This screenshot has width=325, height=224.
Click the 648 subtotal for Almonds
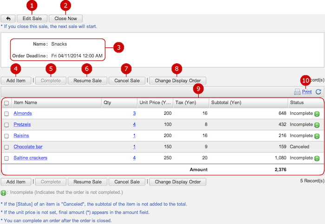[x=282, y=113]
